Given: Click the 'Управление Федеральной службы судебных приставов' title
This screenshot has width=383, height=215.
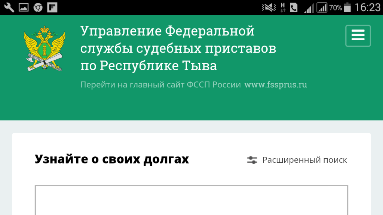Looking at the screenshot, I should (178, 48).
